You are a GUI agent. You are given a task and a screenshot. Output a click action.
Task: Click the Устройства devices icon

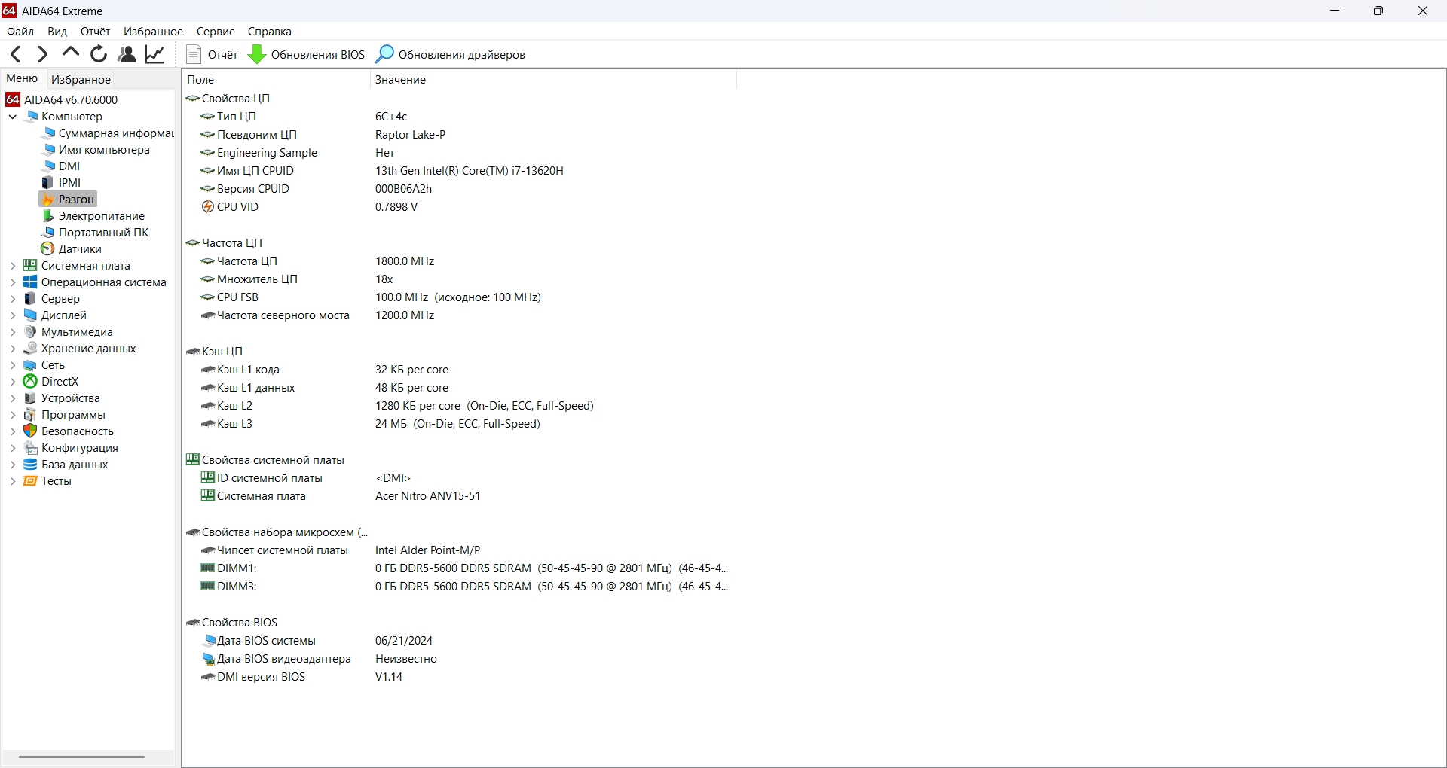tap(30, 398)
